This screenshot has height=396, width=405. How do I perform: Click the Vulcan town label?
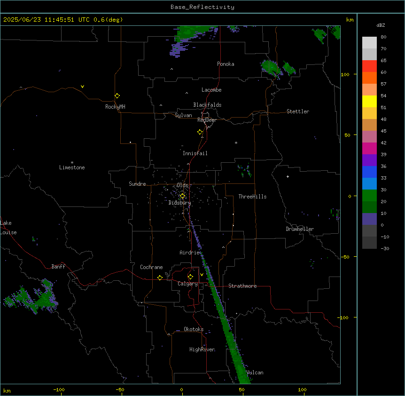click(x=255, y=372)
